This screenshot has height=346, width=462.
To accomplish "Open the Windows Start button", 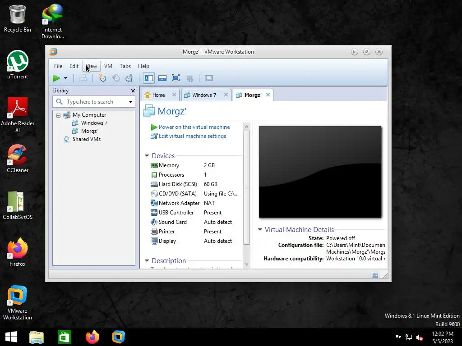I will coord(11,337).
